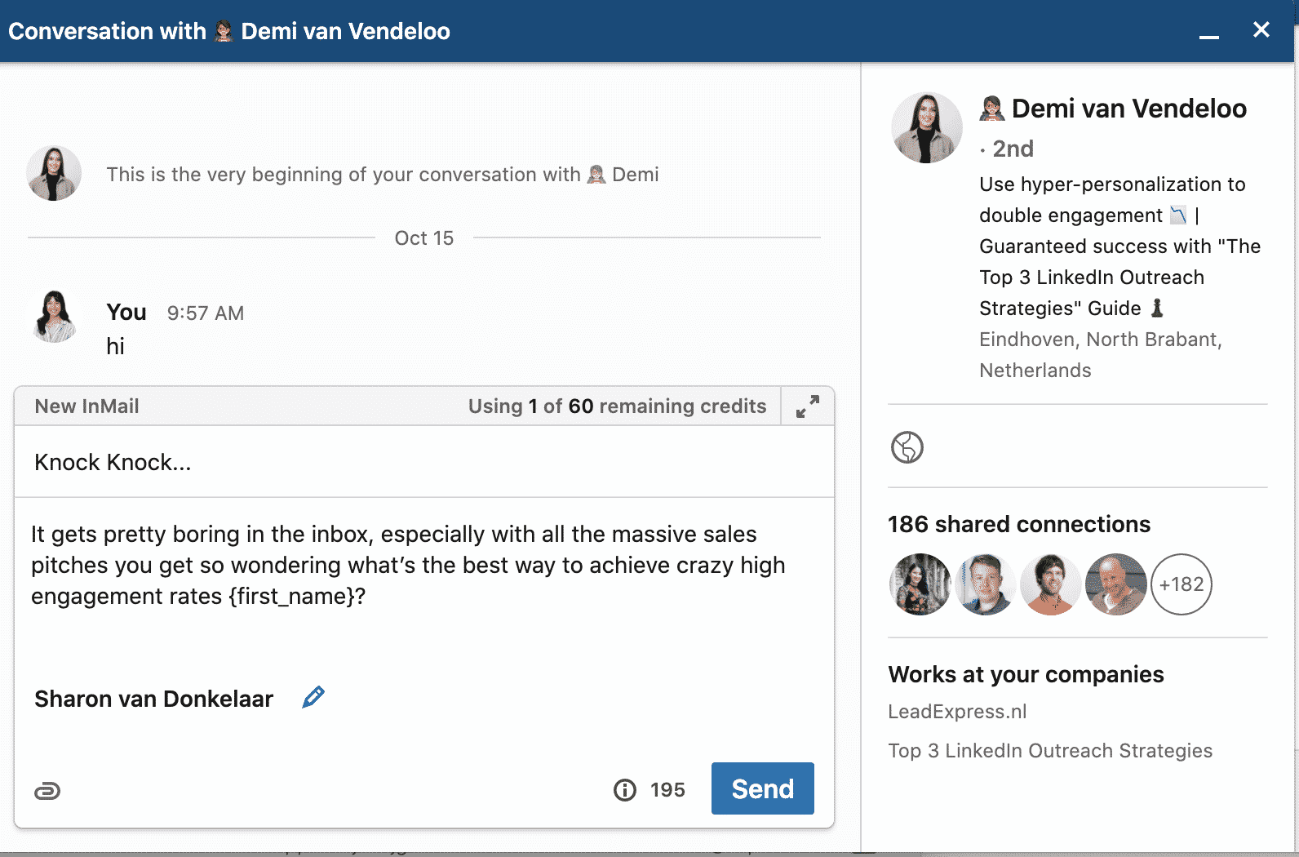1299x857 pixels.
Task: Click the Oct 15 date divider
Action: coord(423,238)
